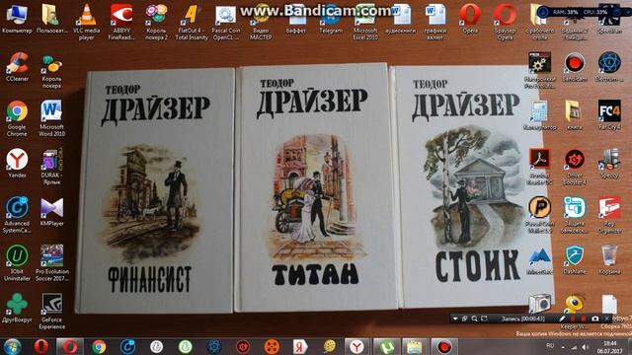Launch Король покера 2 shortcut

coord(156,22)
